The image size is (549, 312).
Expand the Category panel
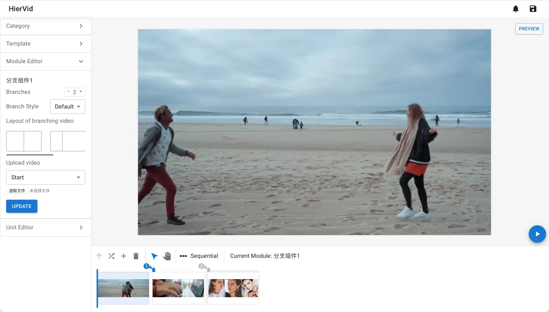46,26
